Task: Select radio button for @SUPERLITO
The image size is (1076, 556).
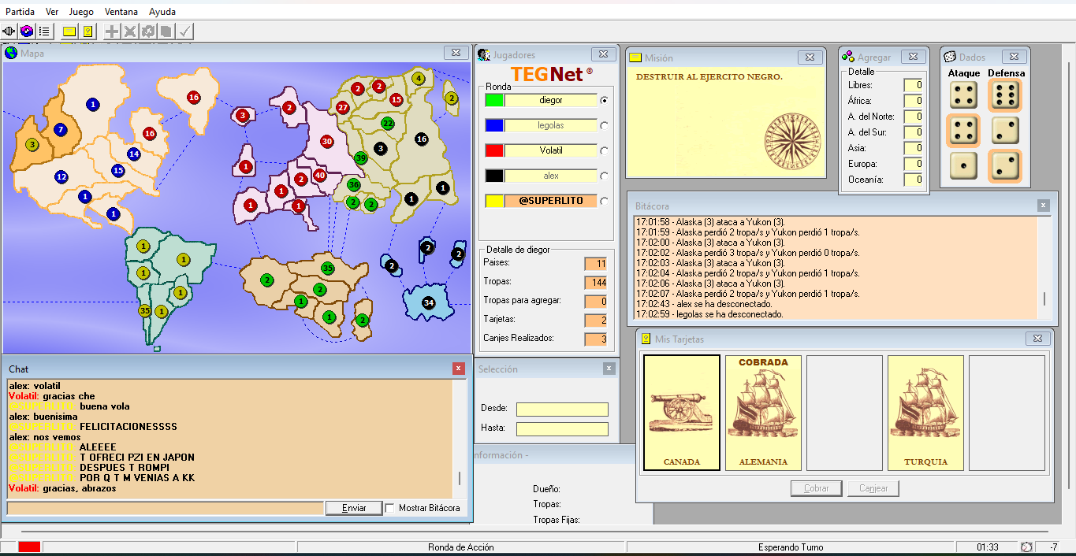Action: [605, 201]
